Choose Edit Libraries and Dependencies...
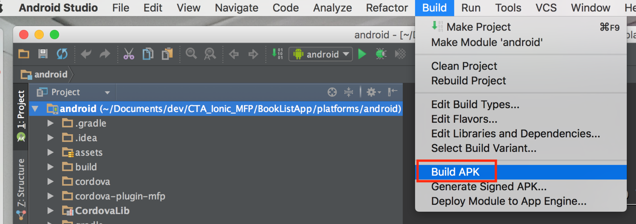 [521, 133]
